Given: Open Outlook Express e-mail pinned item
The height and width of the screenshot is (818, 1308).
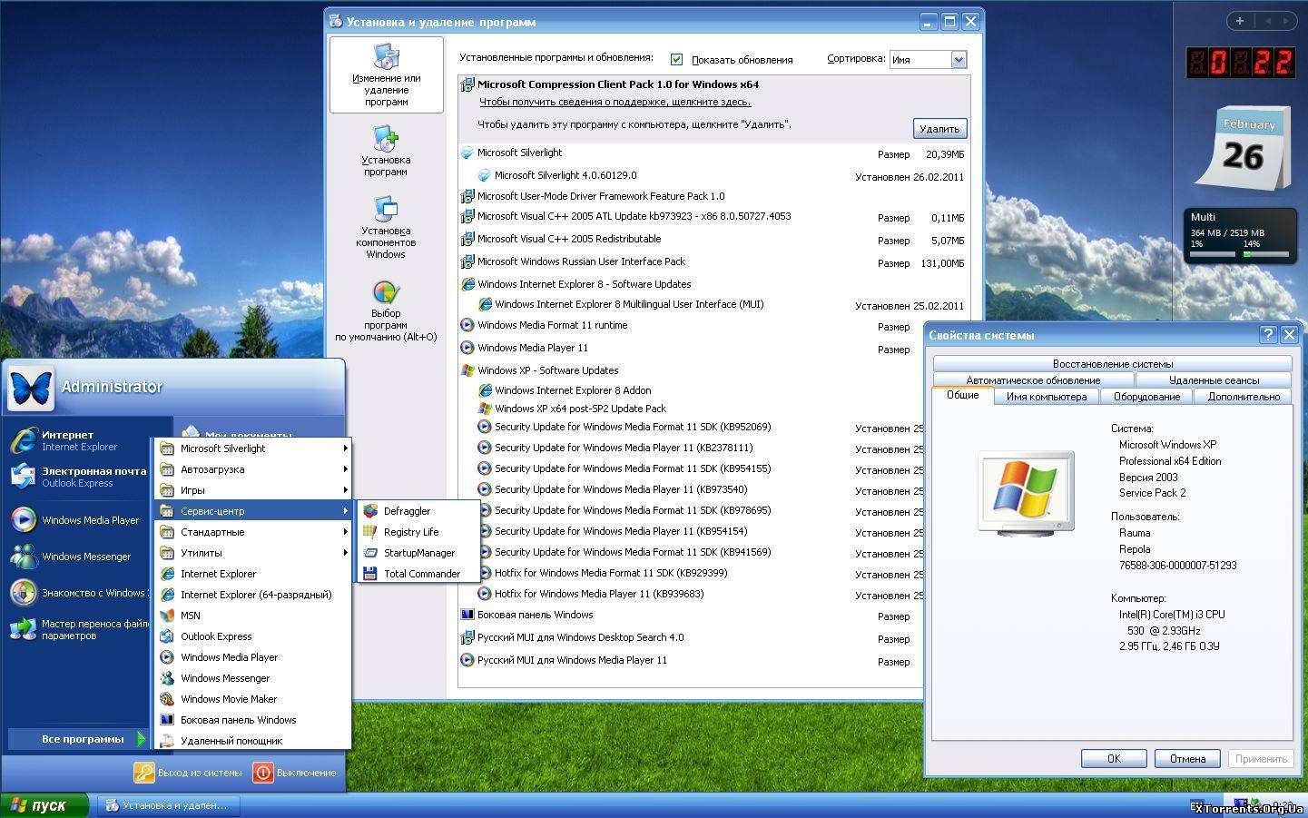Looking at the screenshot, I should [x=80, y=477].
